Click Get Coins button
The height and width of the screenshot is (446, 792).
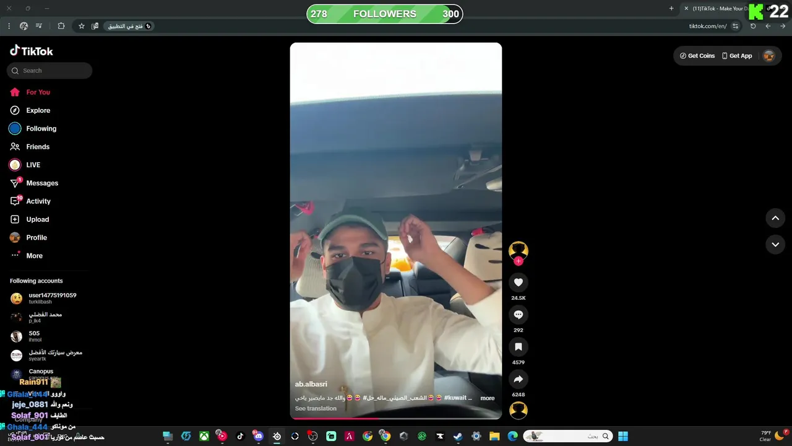click(697, 56)
